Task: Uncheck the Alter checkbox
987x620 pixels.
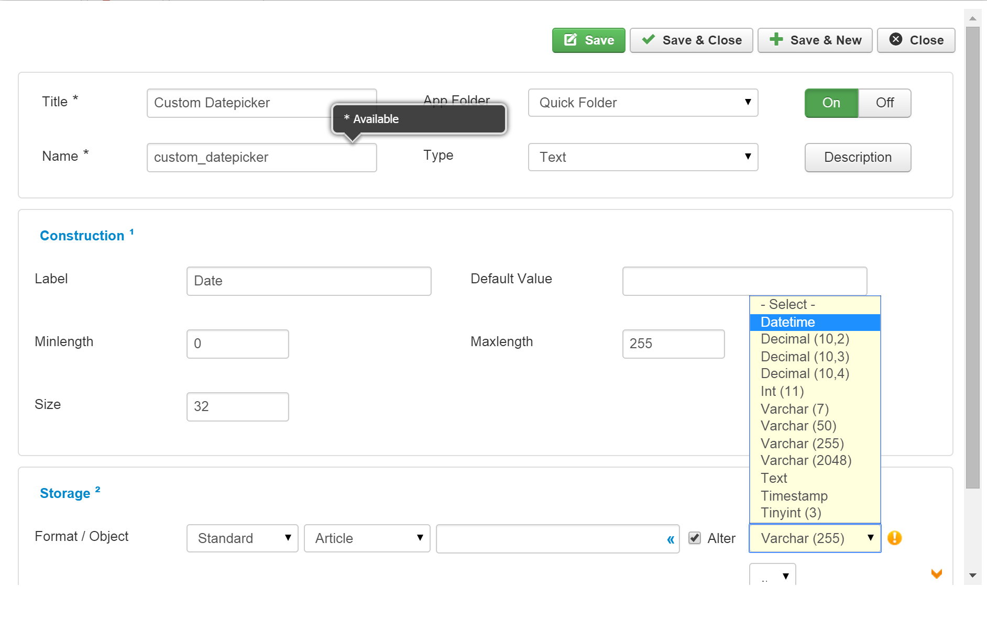Action: [x=695, y=538]
